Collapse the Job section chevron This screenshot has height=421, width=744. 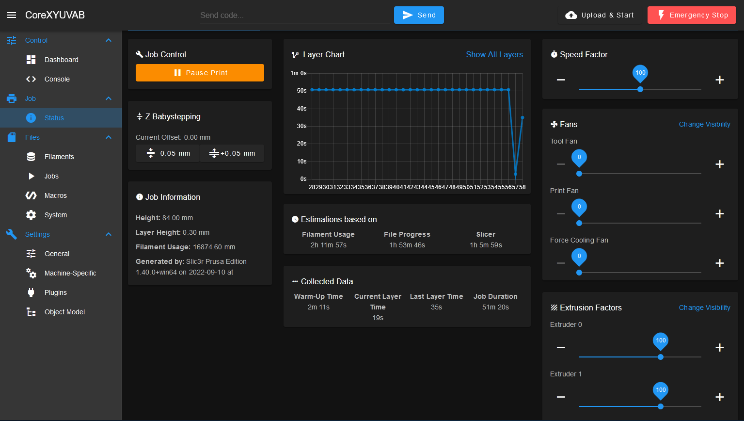[109, 98]
